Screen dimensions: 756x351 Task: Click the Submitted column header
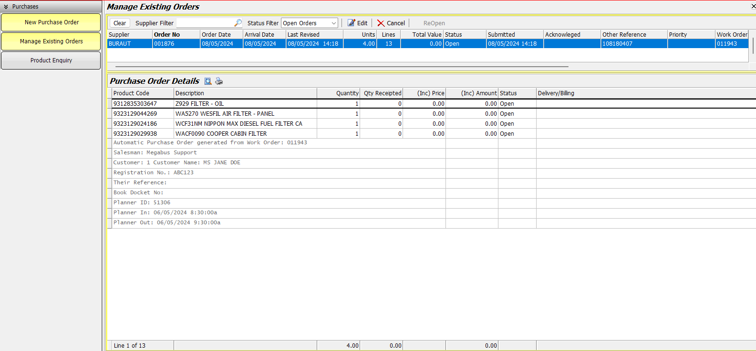point(515,34)
